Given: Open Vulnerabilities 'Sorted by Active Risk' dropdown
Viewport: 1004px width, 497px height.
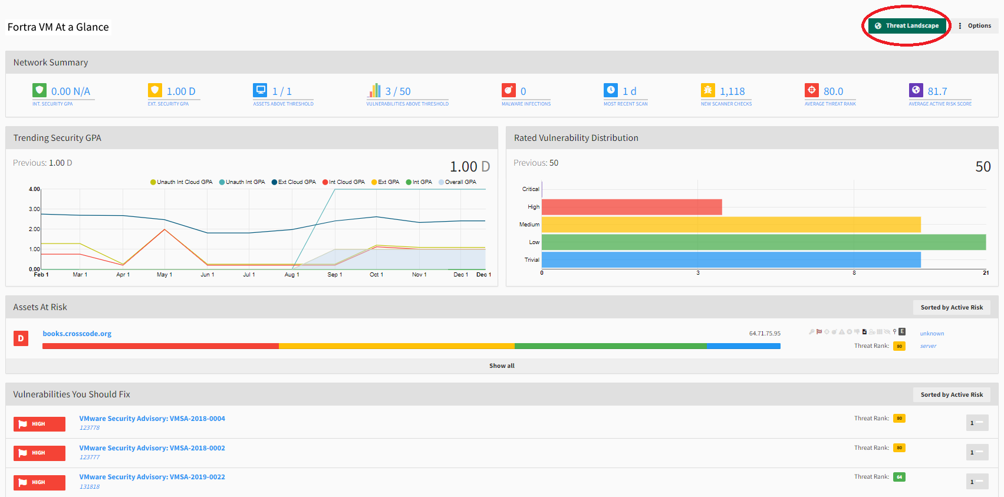Looking at the screenshot, I should (952, 394).
